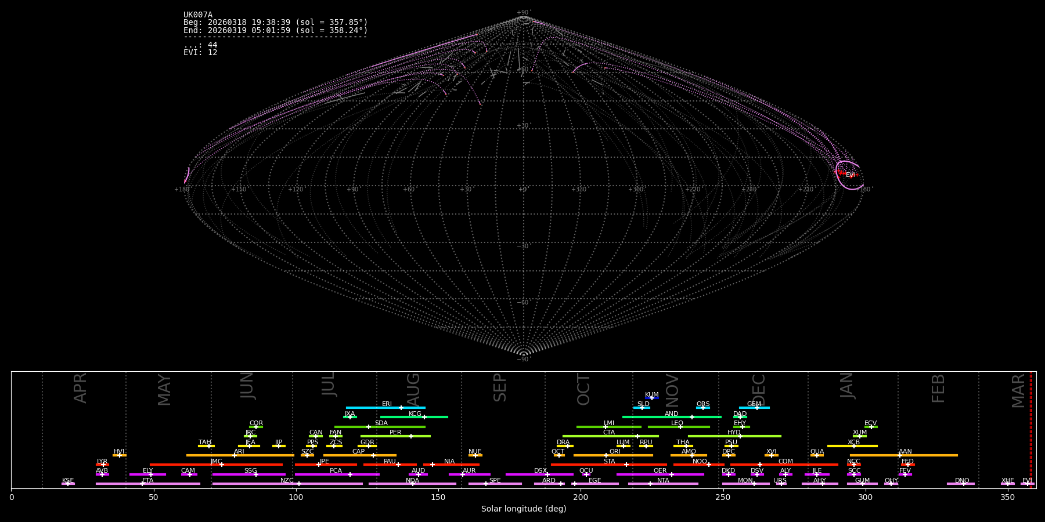
Task: Click the LEO shower label
Action: click(x=678, y=423)
